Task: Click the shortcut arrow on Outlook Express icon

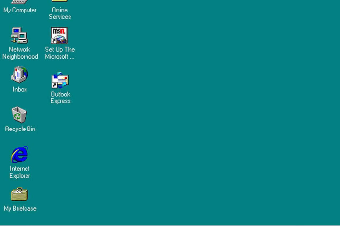Action: [x=54, y=85]
